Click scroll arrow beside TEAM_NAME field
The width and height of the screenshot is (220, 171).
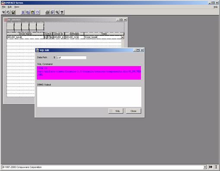tap(122, 37)
